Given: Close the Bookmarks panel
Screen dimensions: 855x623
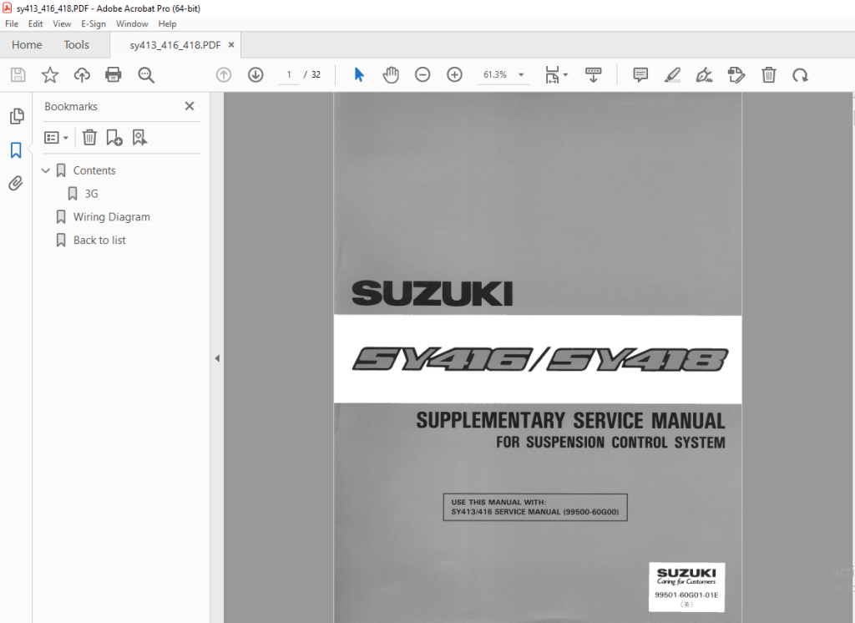Looking at the screenshot, I should [190, 106].
